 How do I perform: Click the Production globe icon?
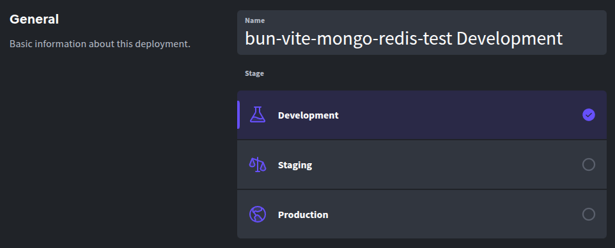pos(257,214)
